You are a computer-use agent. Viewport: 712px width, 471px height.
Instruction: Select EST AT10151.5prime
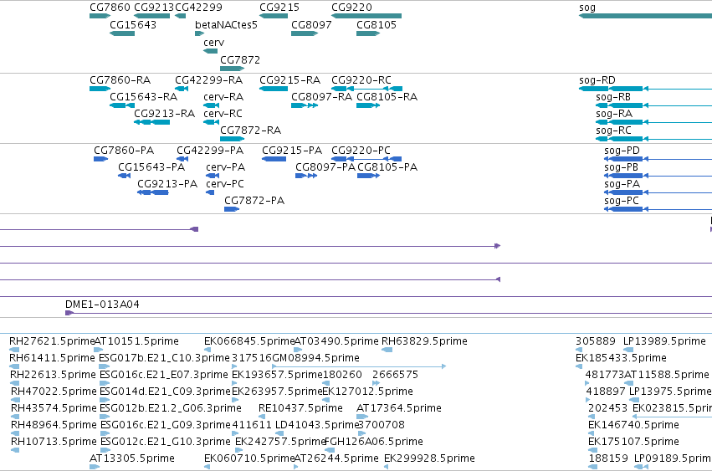(136, 341)
